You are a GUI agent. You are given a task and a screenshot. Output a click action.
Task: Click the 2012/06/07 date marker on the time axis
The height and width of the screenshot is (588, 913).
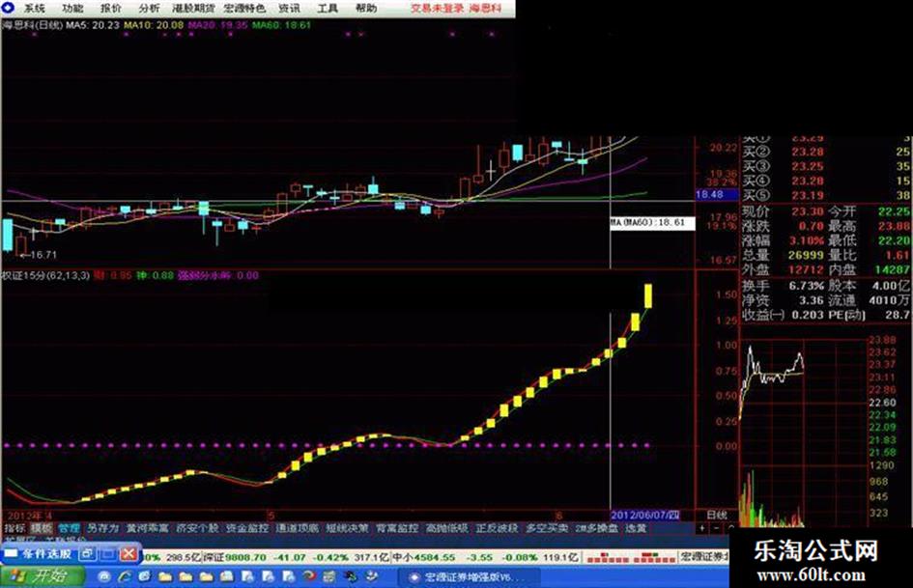[x=644, y=516]
